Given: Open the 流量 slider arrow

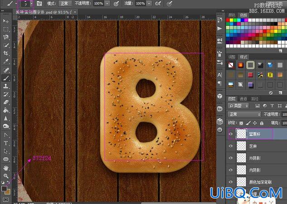Looking at the screenshot, I should (149, 3).
